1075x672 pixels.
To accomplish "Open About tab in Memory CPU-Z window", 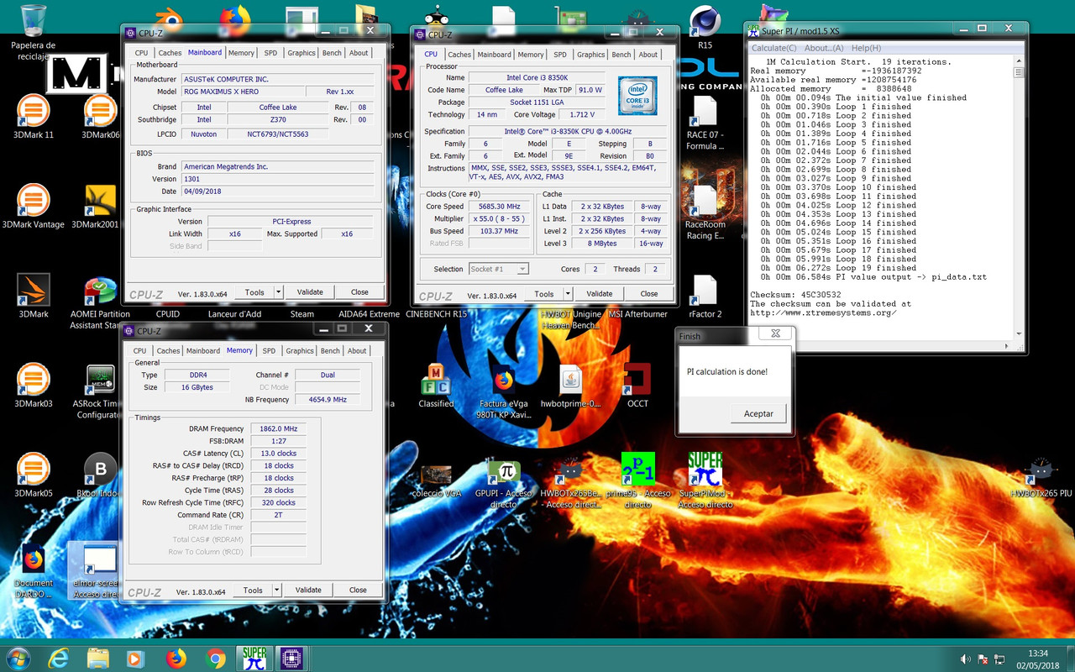I will click(357, 351).
